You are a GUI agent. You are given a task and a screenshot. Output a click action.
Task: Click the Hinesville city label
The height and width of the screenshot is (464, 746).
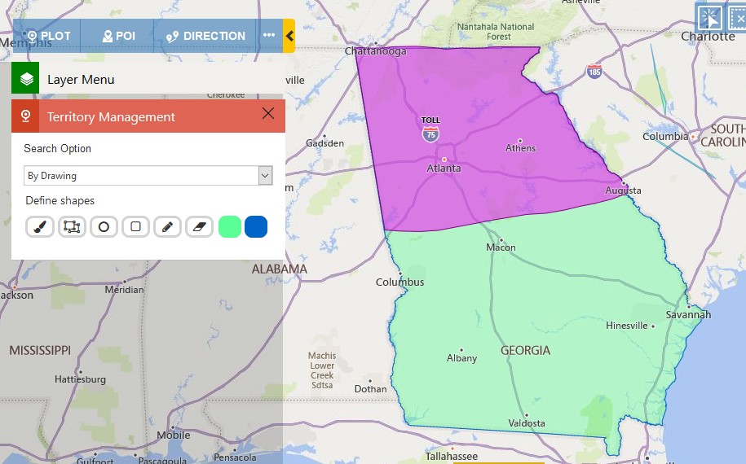627,326
